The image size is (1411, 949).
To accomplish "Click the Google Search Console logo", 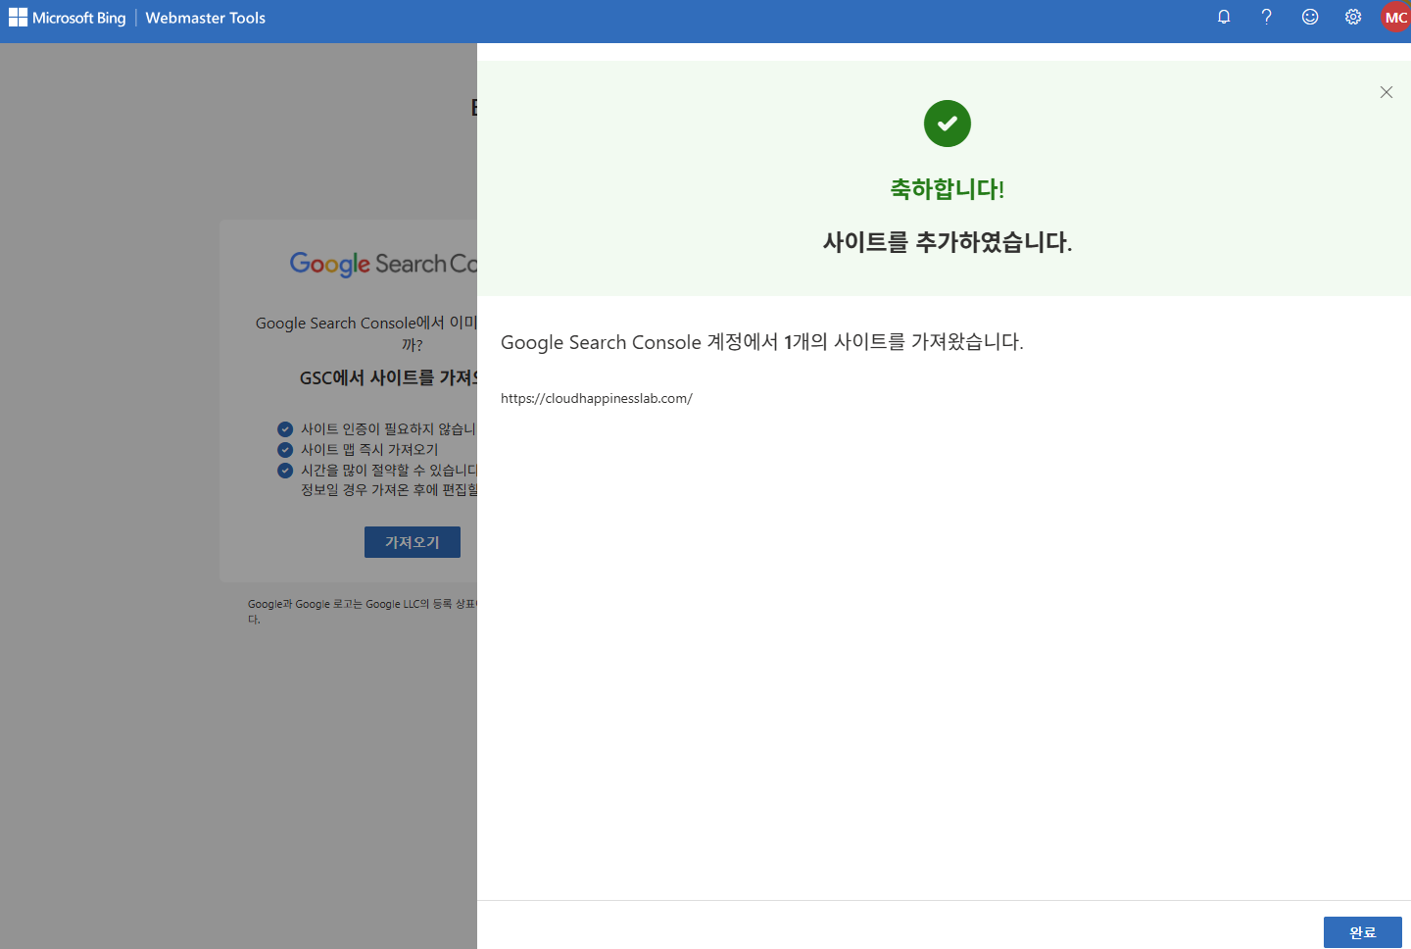I will point(383,264).
